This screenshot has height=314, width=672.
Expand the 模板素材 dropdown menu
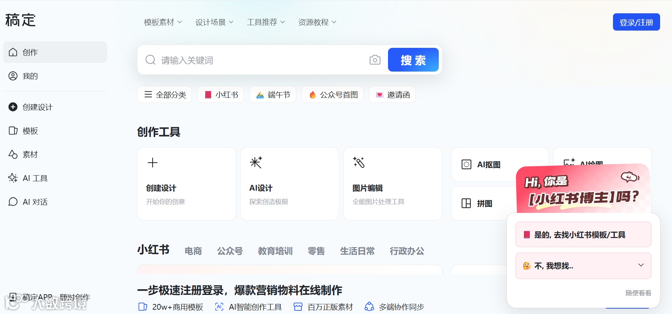pos(163,22)
